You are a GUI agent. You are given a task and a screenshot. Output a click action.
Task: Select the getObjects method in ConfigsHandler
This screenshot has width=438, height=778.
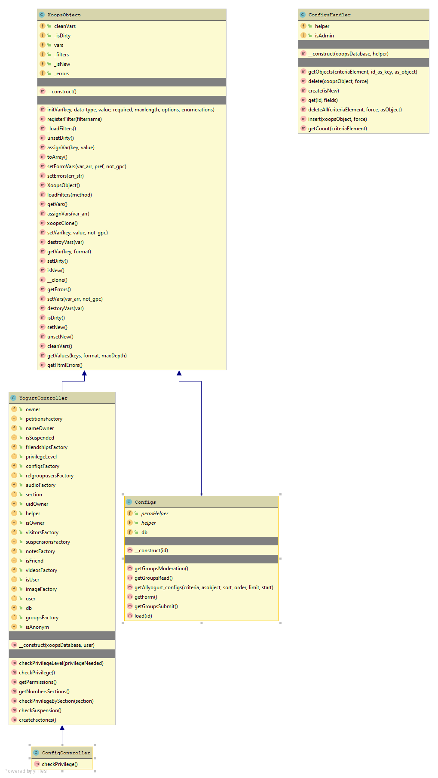pyautogui.click(x=362, y=72)
